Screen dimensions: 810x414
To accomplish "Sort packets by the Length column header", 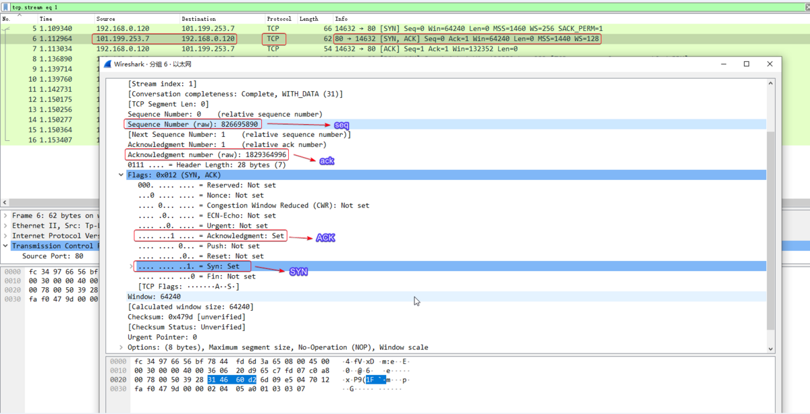I will [315, 19].
